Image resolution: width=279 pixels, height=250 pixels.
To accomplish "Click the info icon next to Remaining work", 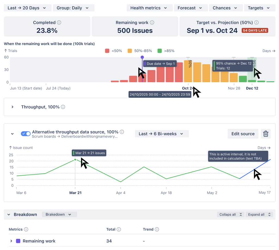I will pyautogui.click(x=152, y=23).
